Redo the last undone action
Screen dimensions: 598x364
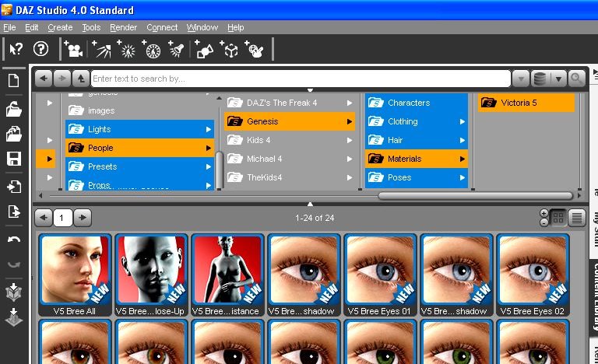(14, 264)
